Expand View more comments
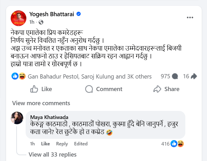207x161 pixels. click(41, 103)
